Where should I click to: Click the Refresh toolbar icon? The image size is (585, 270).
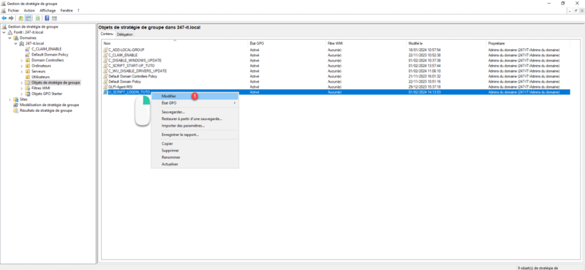pyautogui.click(x=38, y=18)
